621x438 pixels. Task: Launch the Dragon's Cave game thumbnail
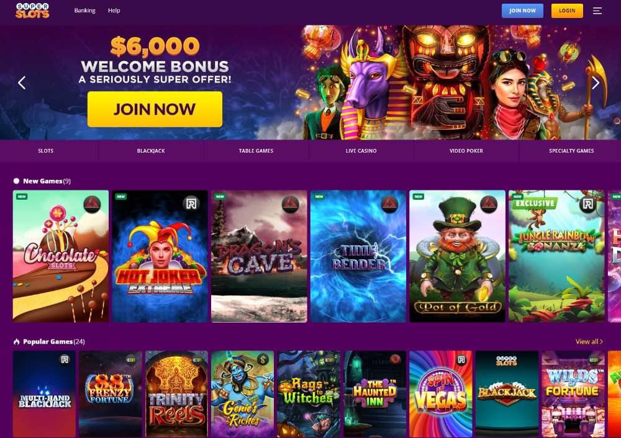coord(259,256)
